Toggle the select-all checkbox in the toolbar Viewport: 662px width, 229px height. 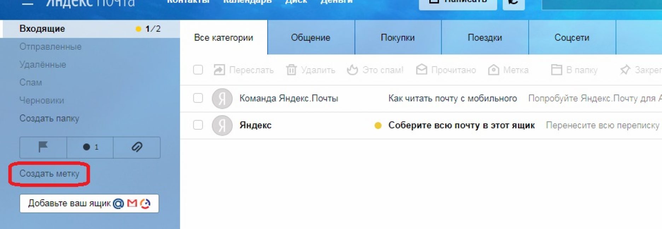198,70
